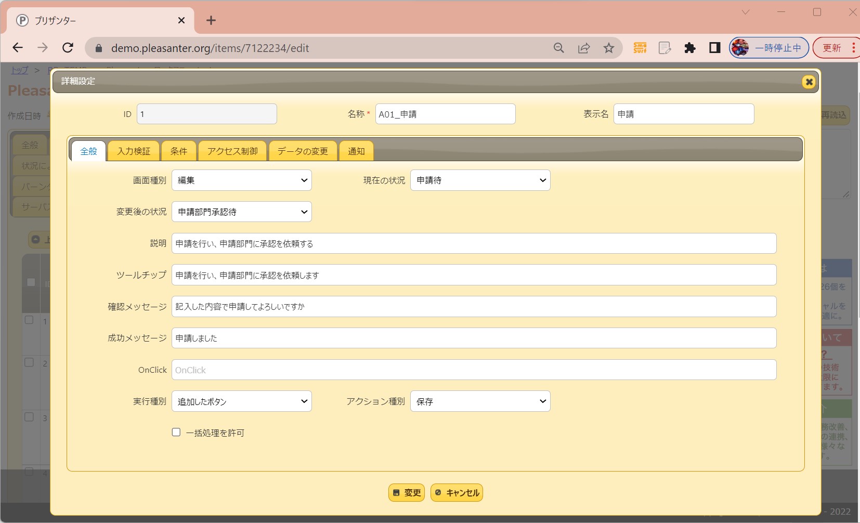Open the 変更後の状況 dropdown

point(242,212)
